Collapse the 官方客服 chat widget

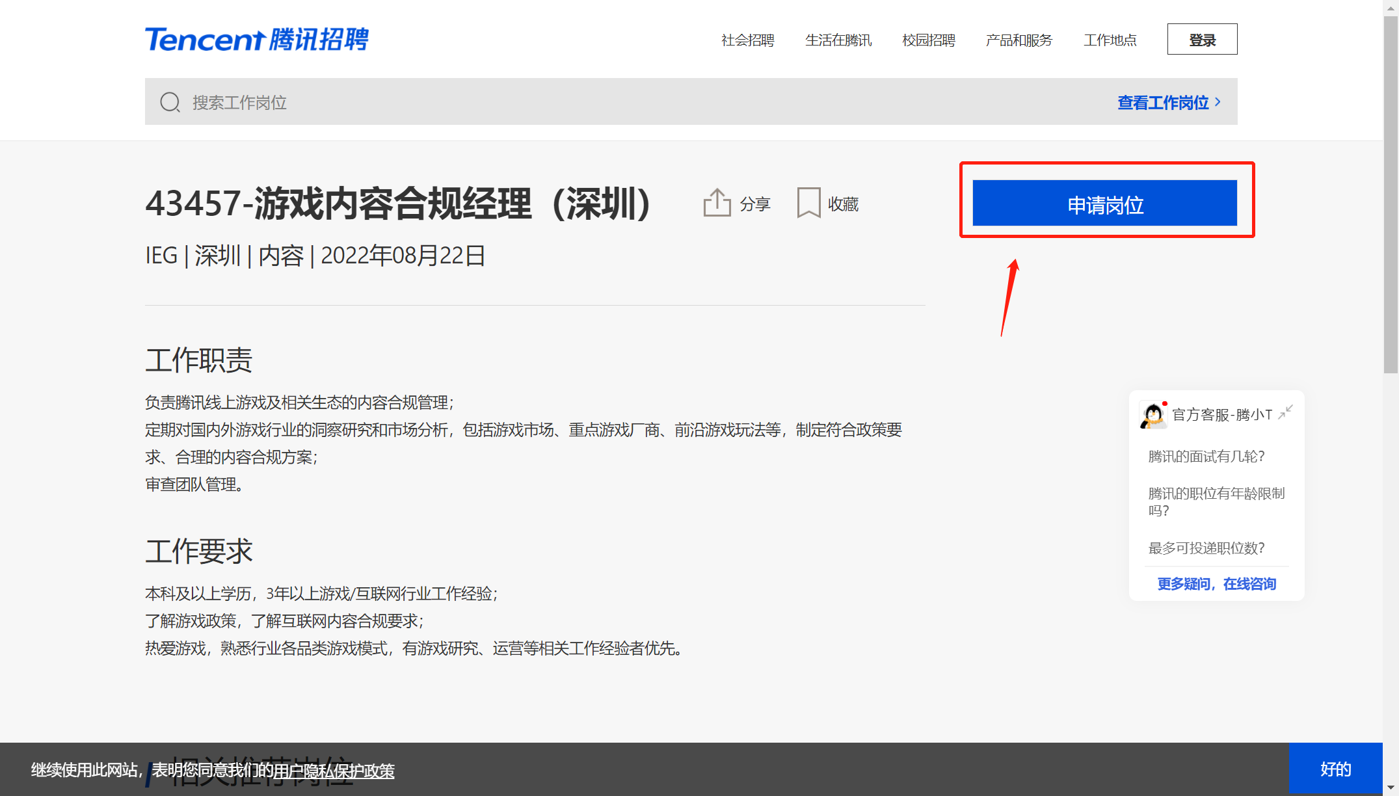(1285, 412)
